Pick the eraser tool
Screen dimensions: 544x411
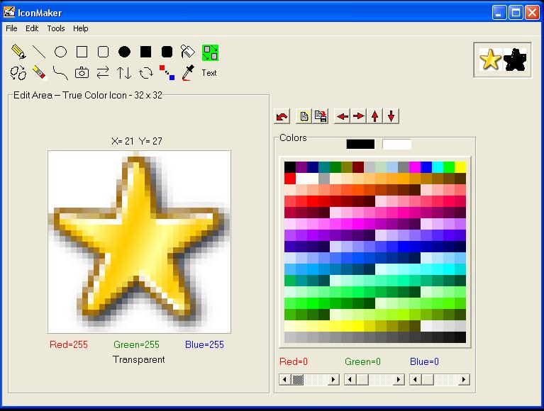[x=39, y=73]
